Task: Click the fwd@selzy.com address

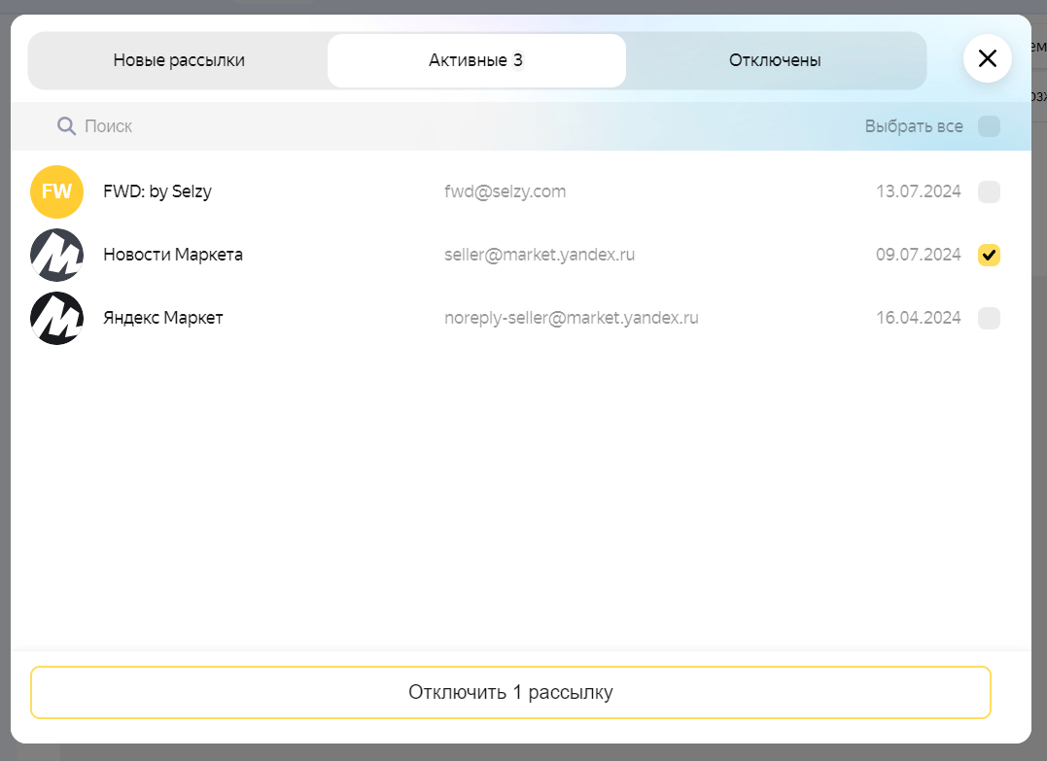Action: pyautogui.click(x=505, y=191)
